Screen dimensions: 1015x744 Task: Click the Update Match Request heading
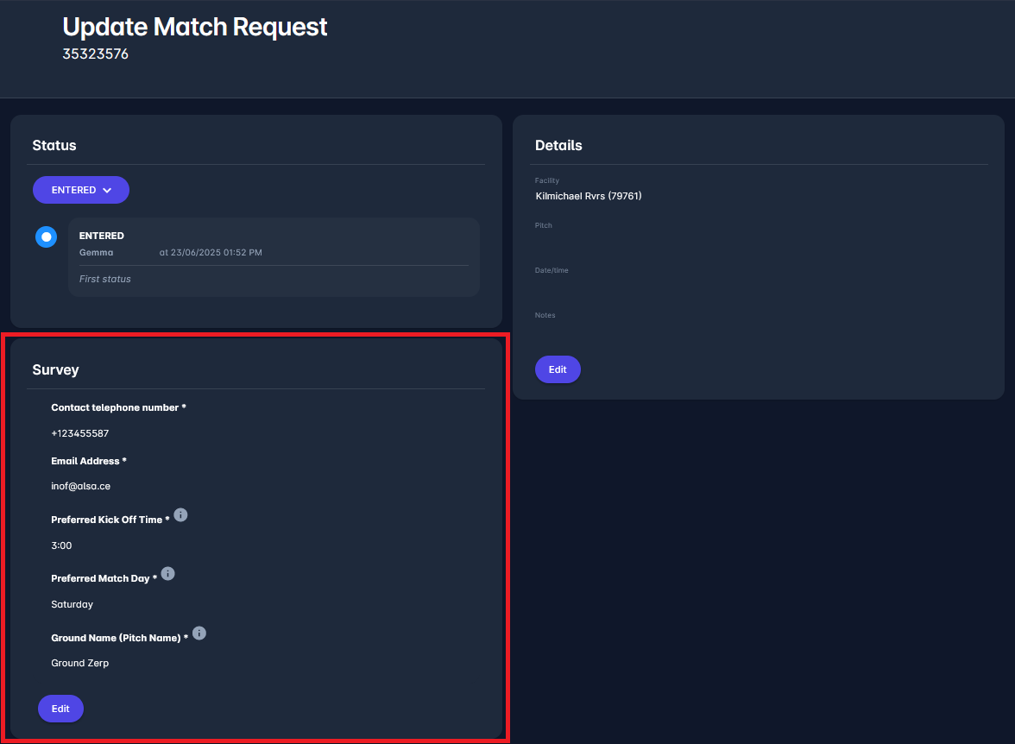coord(195,27)
